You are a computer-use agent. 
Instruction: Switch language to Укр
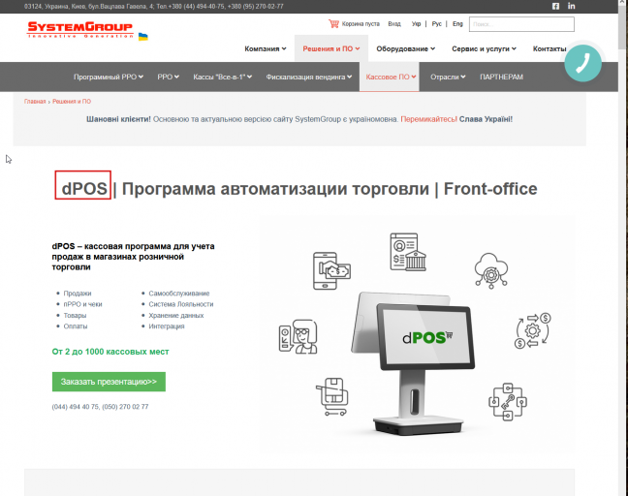pos(416,24)
